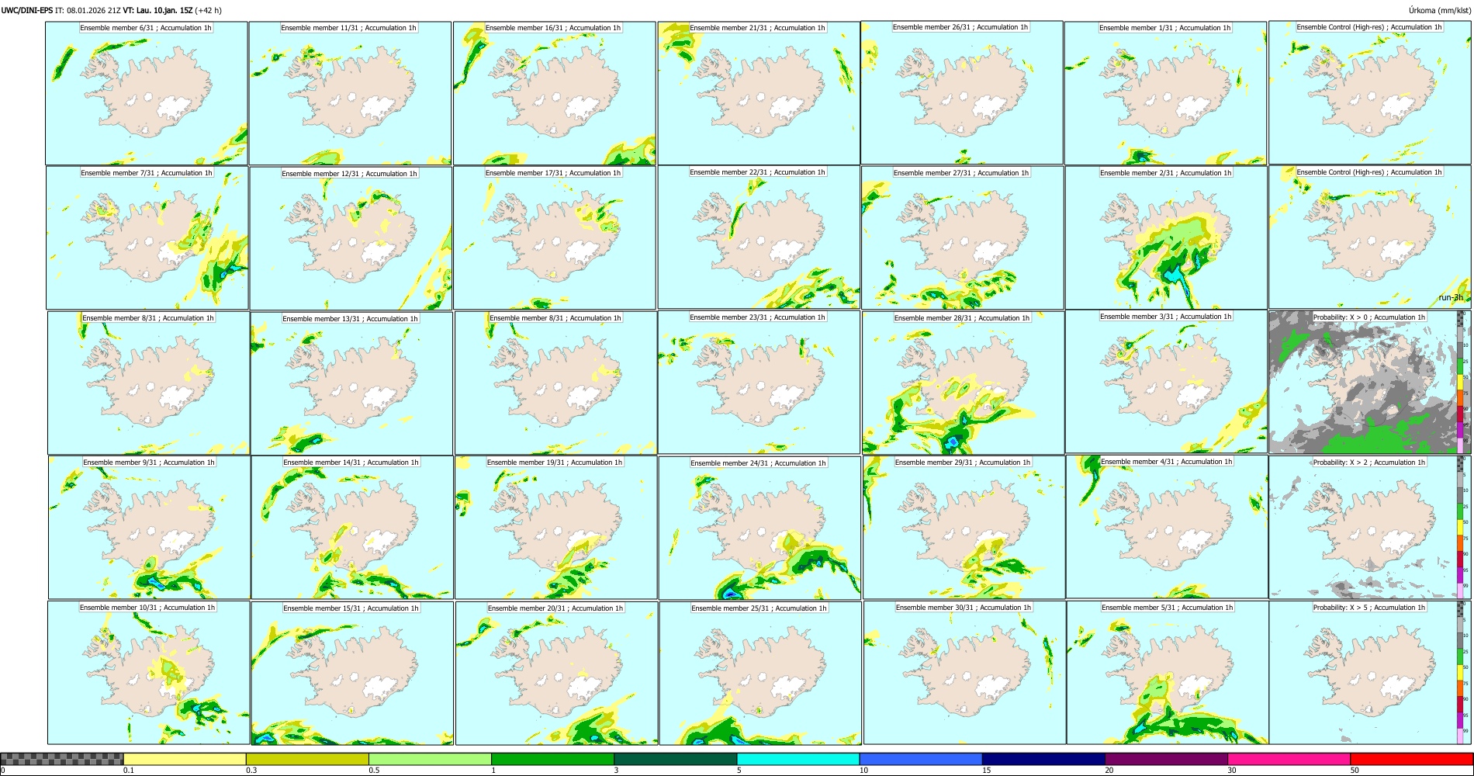Select the Ensemble member 11/31 precipitation map
1474x776 pixels.
pos(350,93)
